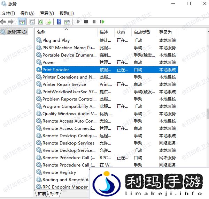Select the Remote Registry service

(59, 172)
